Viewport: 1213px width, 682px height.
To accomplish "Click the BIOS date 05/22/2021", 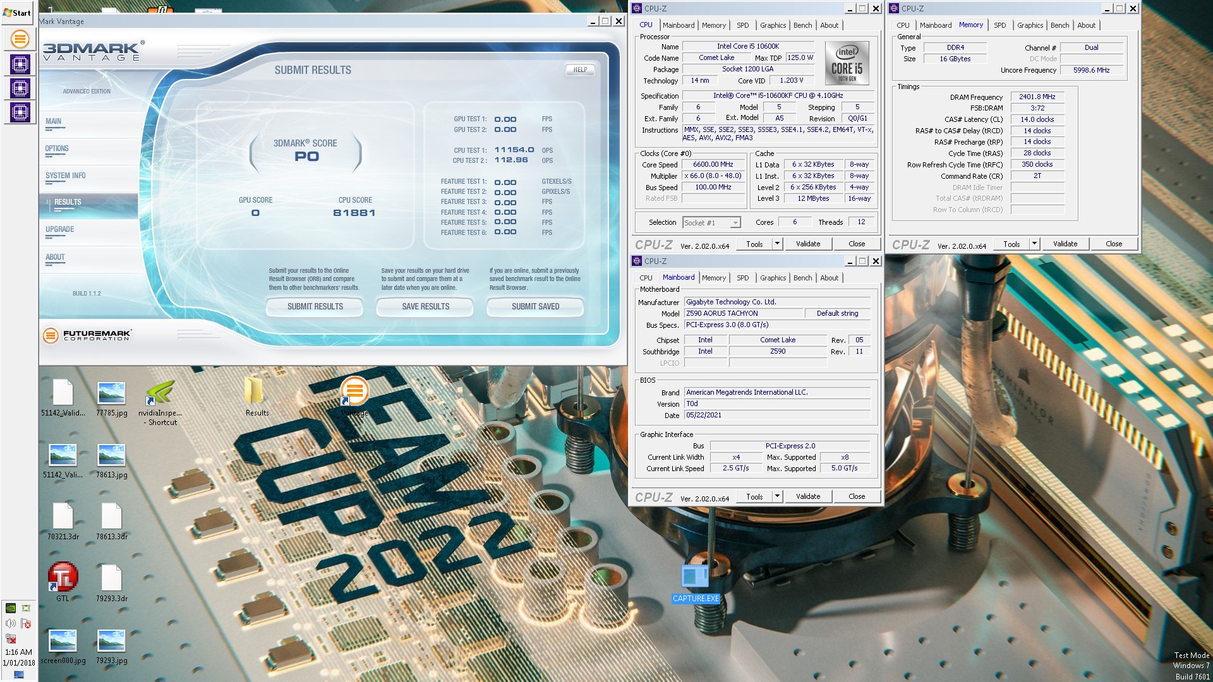I will (x=777, y=416).
